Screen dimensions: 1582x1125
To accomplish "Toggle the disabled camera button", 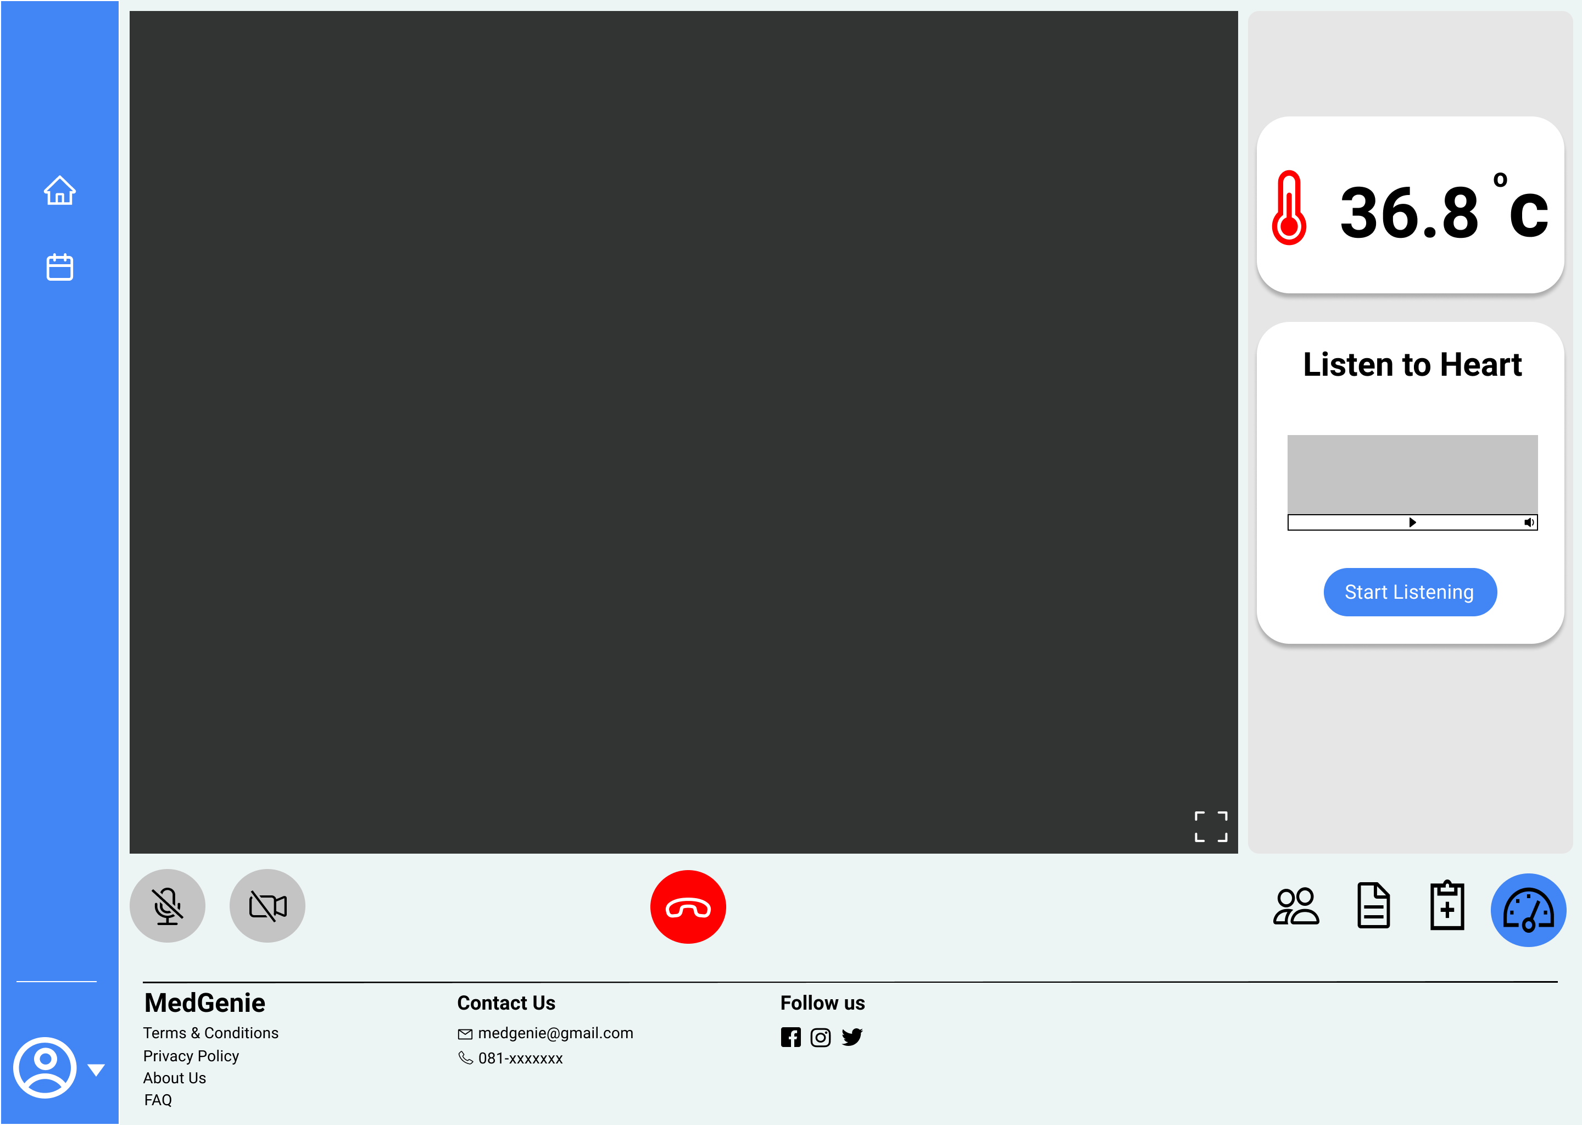I will pyautogui.click(x=268, y=906).
